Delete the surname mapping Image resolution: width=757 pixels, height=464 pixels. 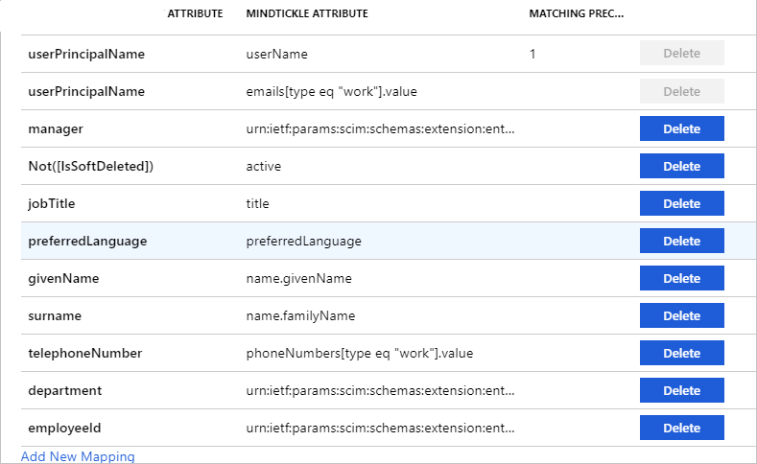[x=681, y=315]
